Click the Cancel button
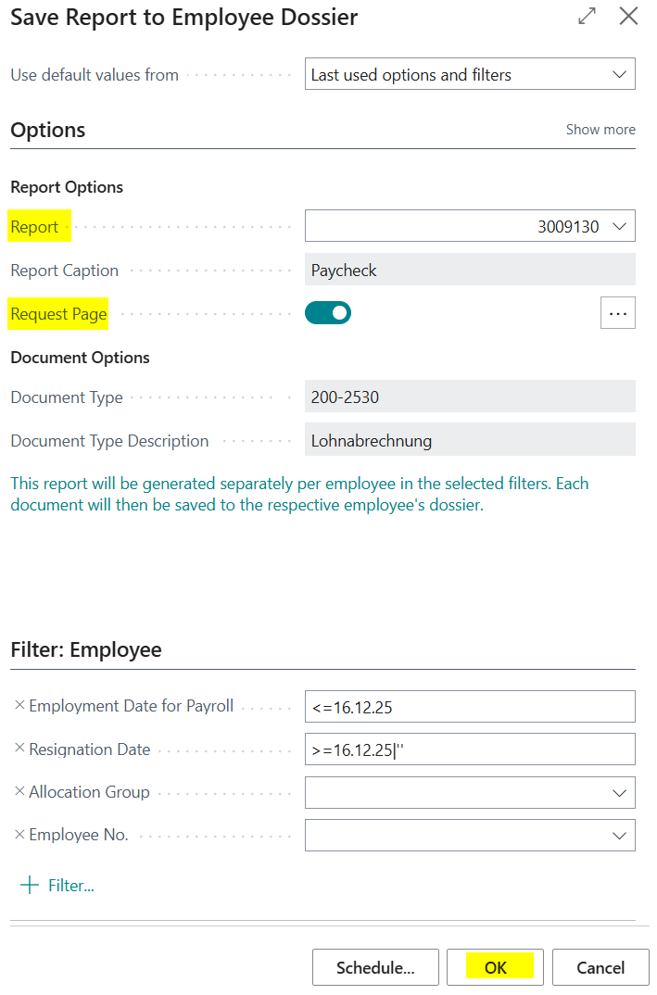 coord(600,968)
